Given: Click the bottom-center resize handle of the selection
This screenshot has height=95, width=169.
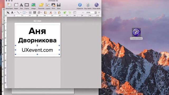Looking at the screenshot, I should pos(37,54).
